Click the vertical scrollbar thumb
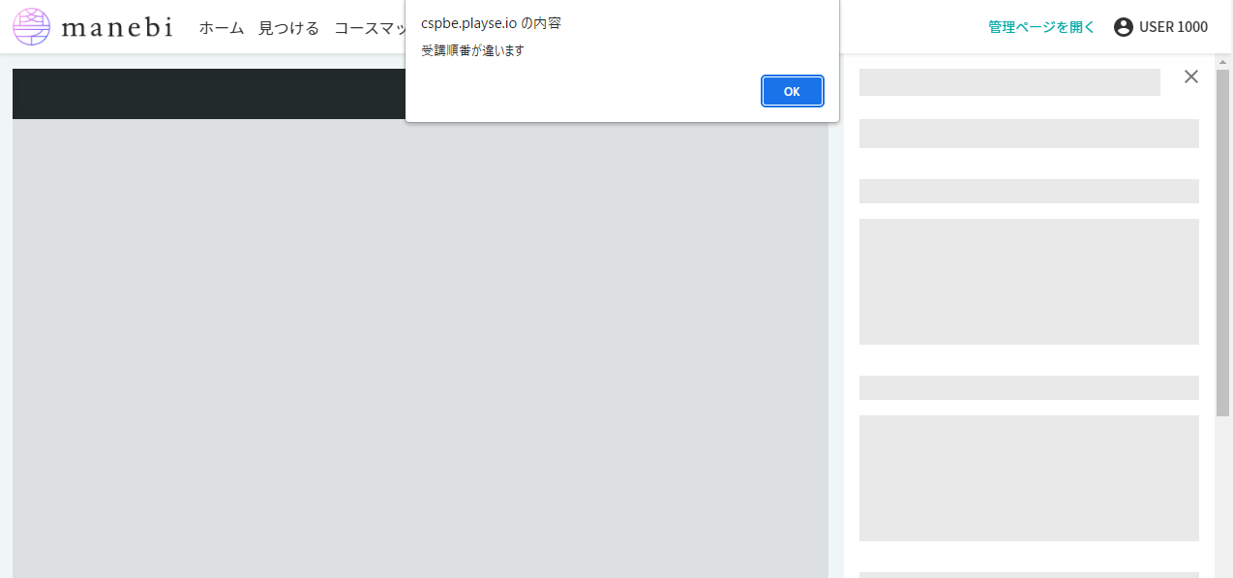Image resolution: width=1233 pixels, height=578 pixels. (1223, 242)
